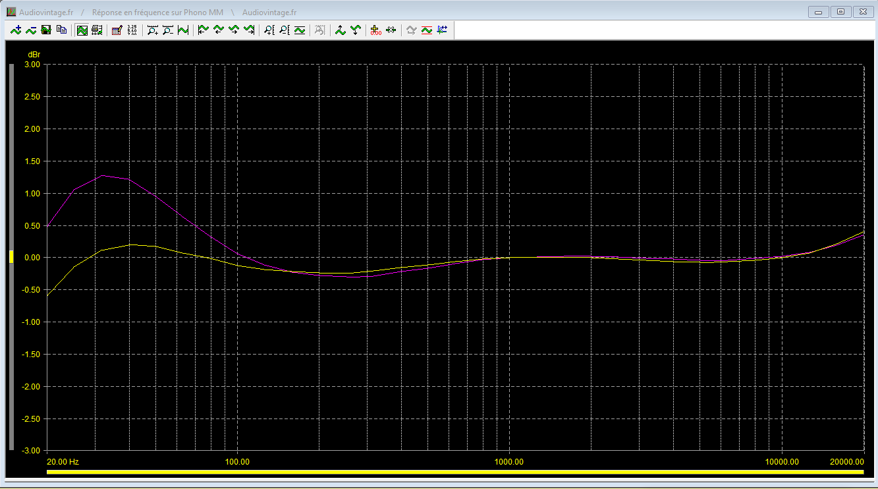Toggle the cursor readout 0.00 icon

pos(375,30)
